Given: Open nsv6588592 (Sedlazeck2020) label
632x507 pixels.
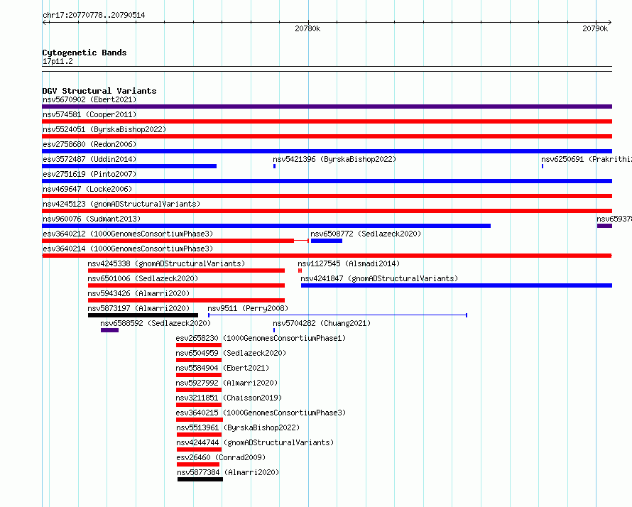Looking at the screenshot, I should (156, 323).
